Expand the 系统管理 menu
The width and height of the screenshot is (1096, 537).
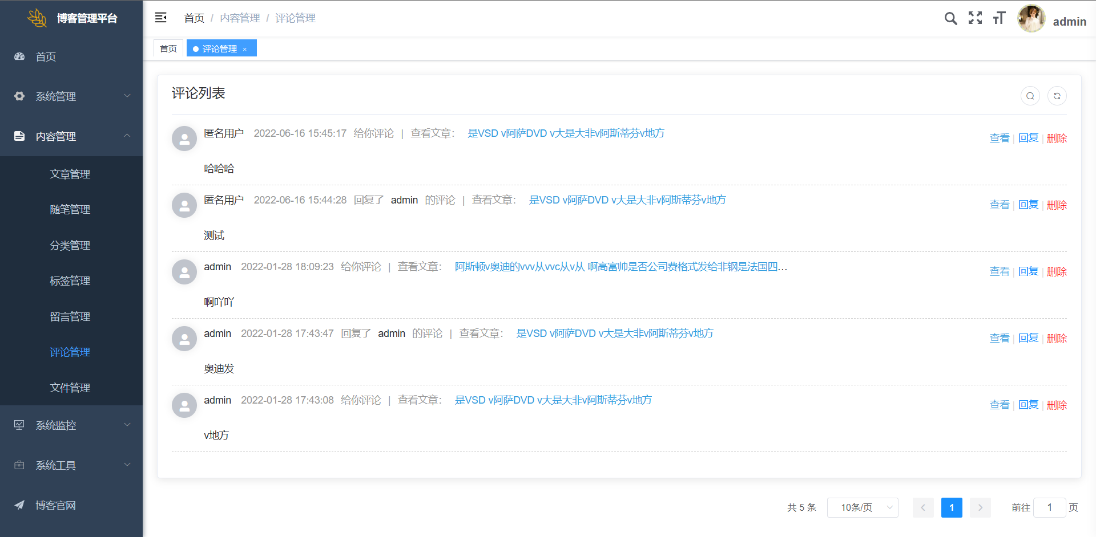[71, 96]
